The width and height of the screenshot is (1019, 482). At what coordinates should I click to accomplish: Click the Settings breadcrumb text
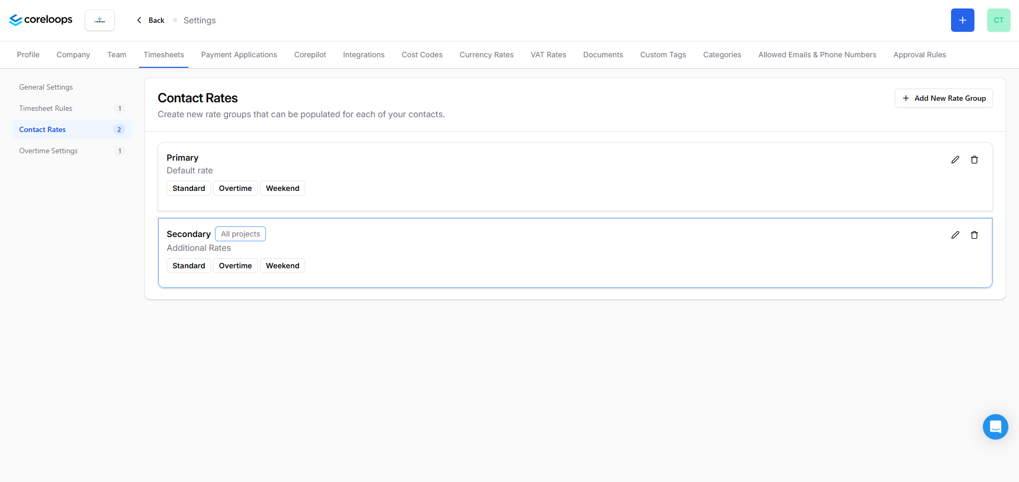pos(200,20)
